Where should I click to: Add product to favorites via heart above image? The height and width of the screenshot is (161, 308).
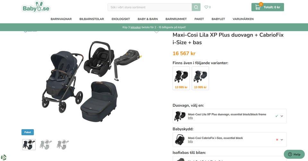click(x=157, y=32)
